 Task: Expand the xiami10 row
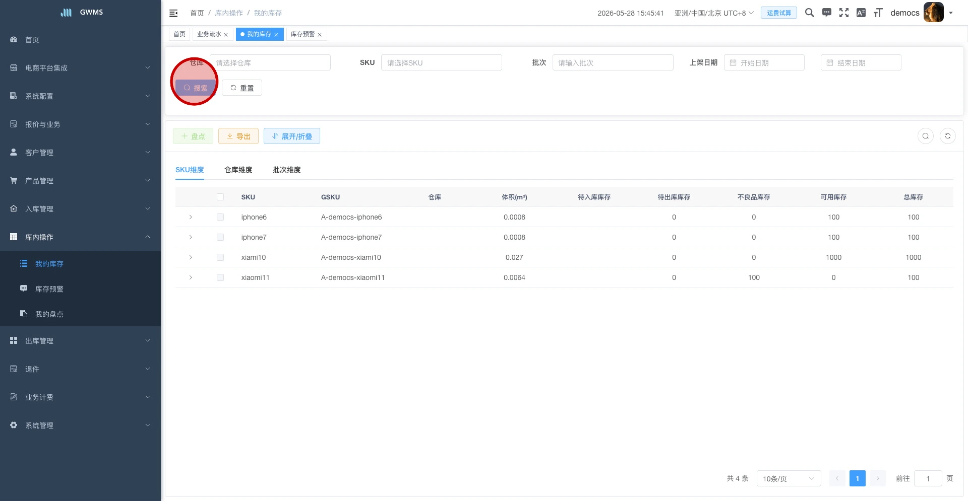pyautogui.click(x=191, y=257)
